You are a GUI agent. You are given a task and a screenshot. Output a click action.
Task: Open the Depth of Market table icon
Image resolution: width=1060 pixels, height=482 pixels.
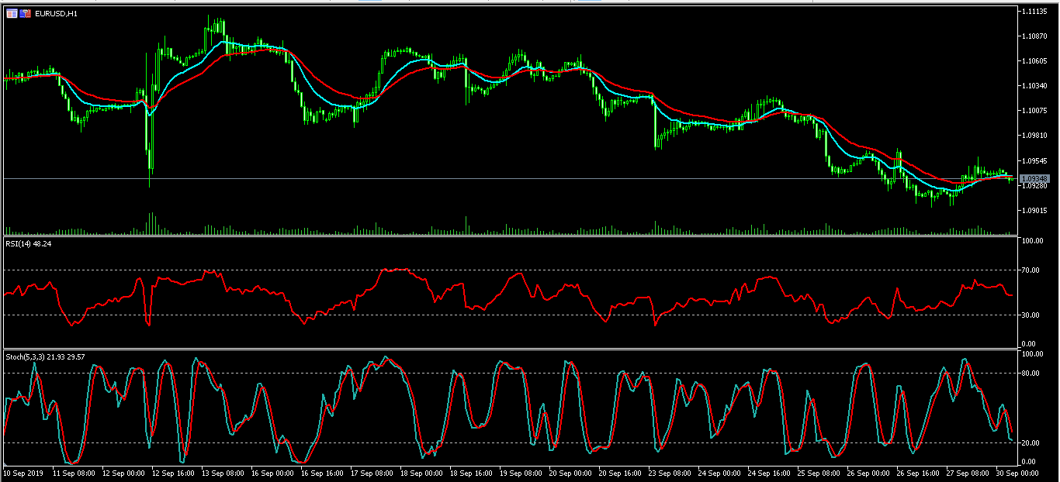12,13
